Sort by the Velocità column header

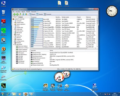click(x=58, y=17)
